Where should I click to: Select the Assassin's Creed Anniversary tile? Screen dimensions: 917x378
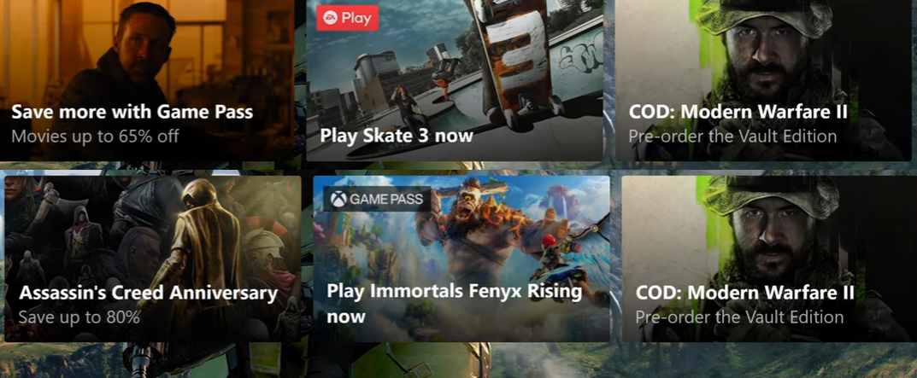click(153, 259)
